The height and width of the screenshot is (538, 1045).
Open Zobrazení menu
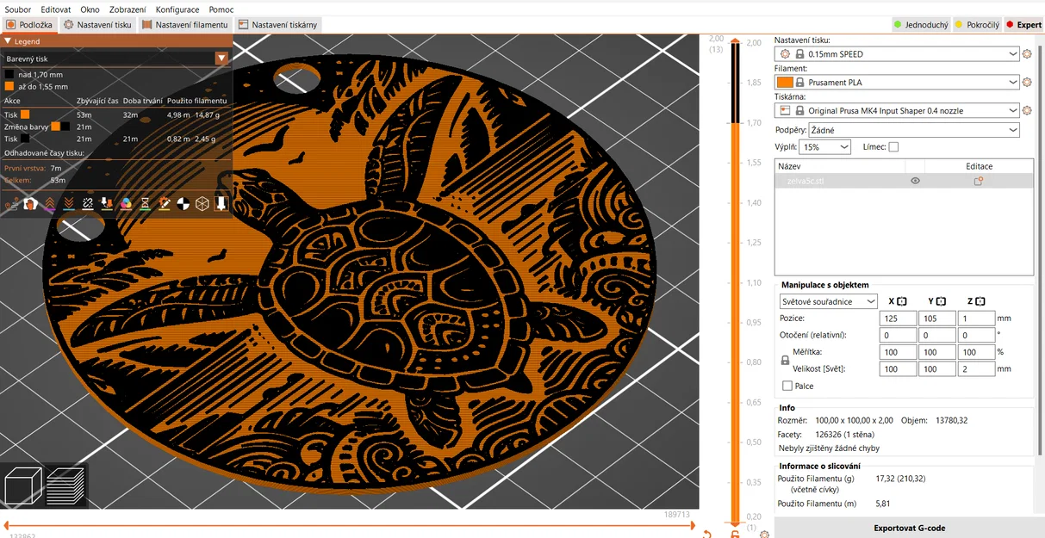pos(128,9)
